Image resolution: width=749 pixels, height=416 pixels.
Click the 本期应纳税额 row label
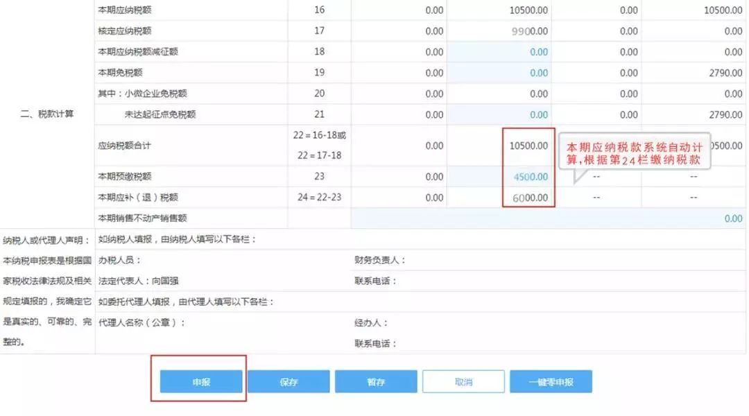click(x=125, y=10)
